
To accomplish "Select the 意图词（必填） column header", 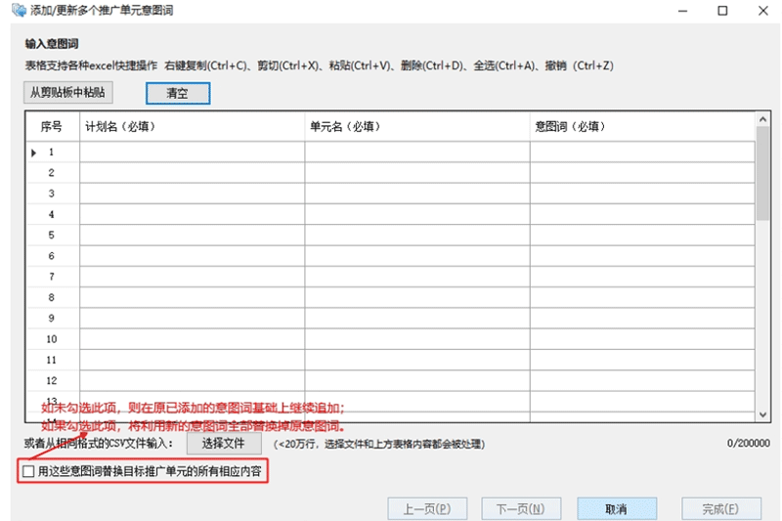I will coord(642,126).
